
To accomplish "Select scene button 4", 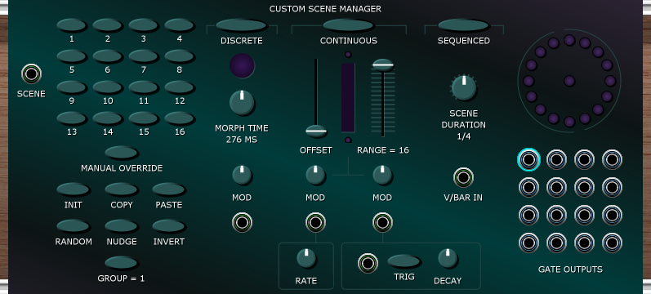I will (x=180, y=25).
